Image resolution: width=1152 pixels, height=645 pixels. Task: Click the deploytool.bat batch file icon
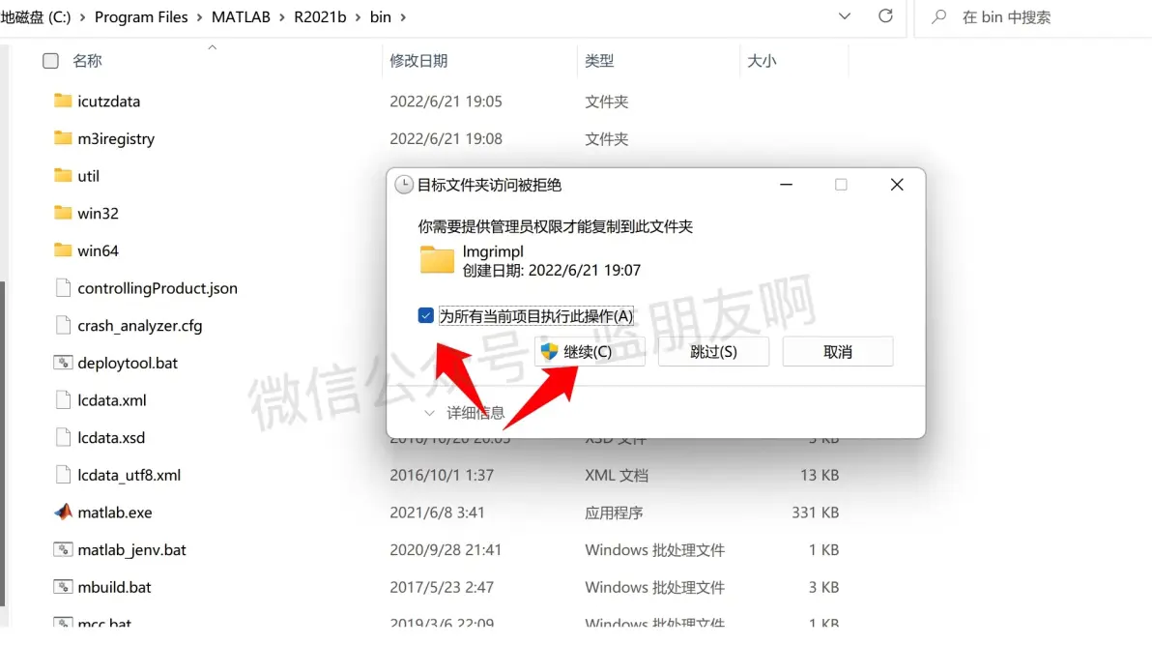point(63,363)
